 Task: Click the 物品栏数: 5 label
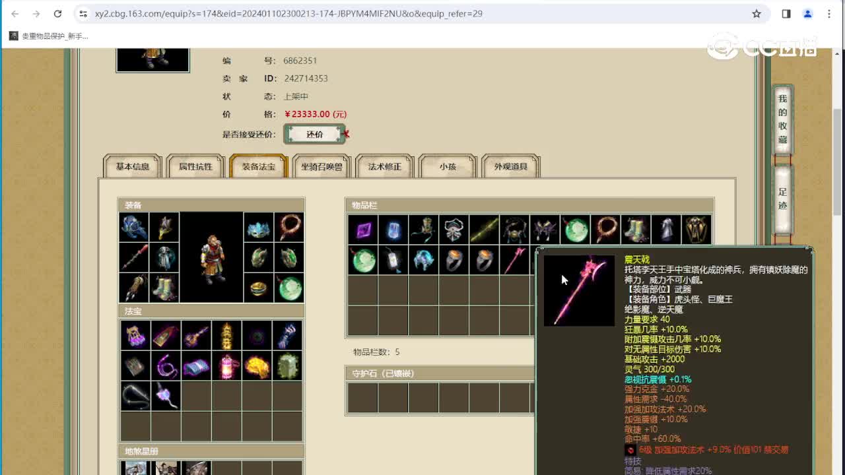[376, 352]
